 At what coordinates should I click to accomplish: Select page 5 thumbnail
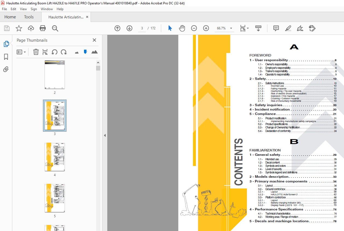point(55,198)
